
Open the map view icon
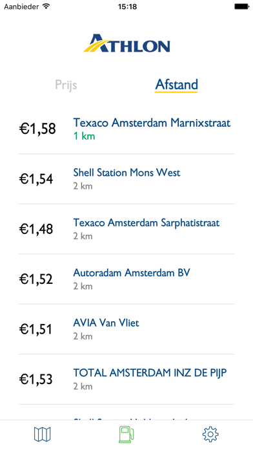tap(42, 434)
